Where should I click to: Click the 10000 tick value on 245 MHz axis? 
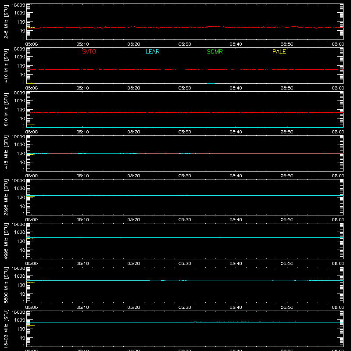pyautogui.click(x=18, y=5)
